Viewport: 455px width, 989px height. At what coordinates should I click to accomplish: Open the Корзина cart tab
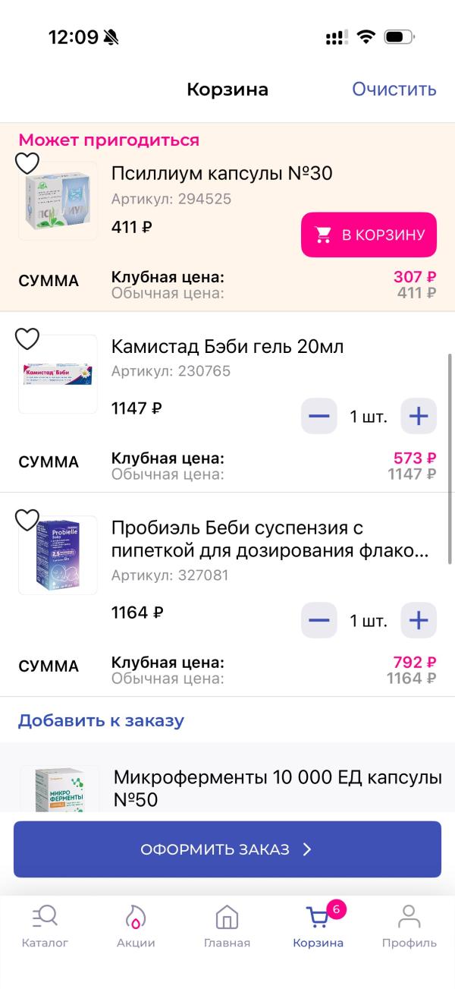tap(318, 926)
